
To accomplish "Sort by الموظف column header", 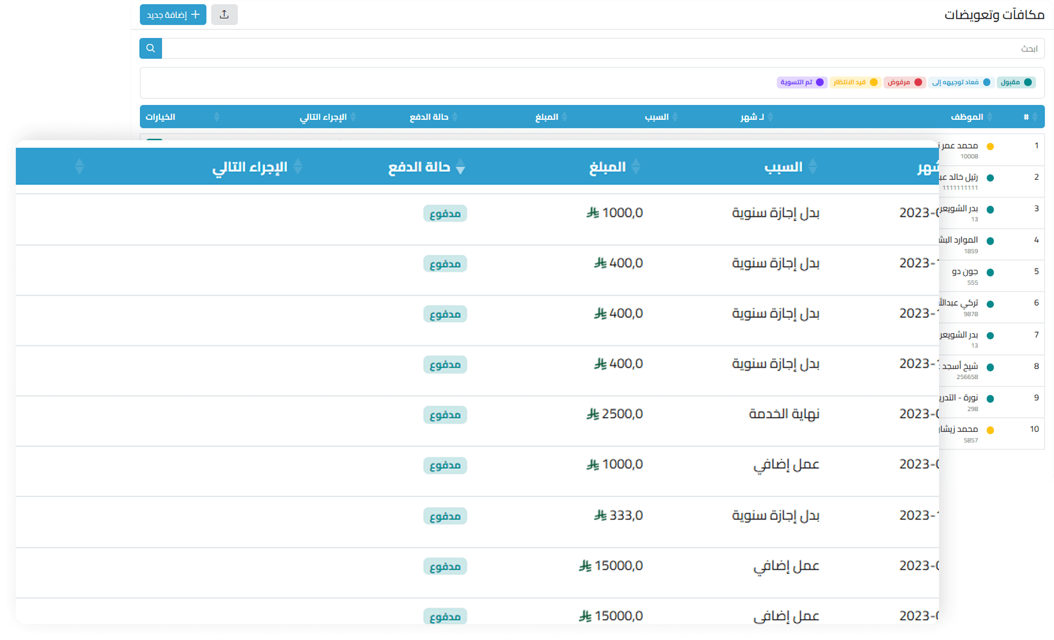I will [966, 117].
